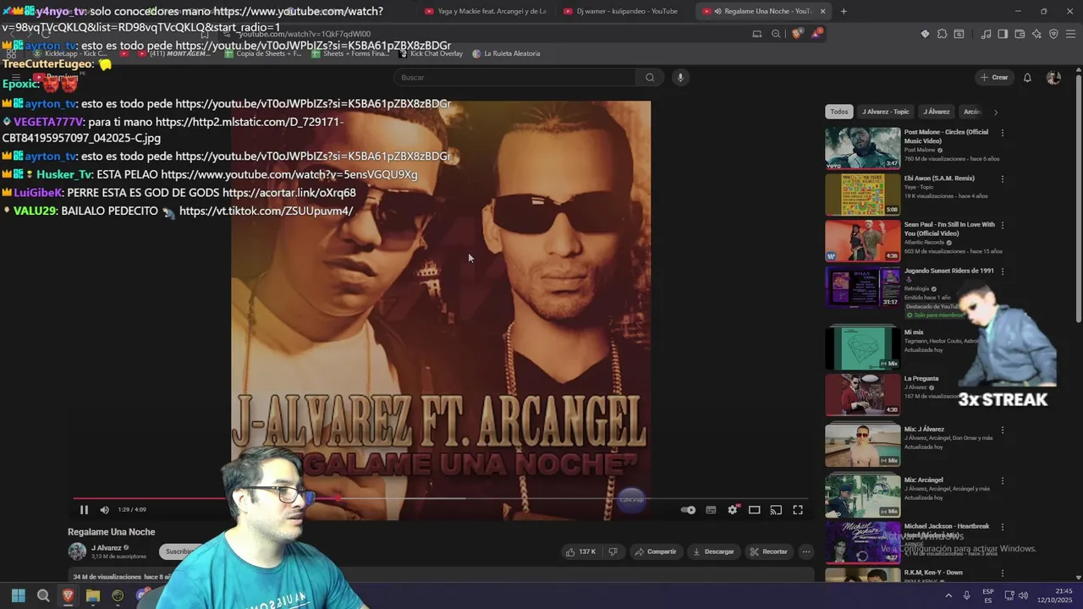
Task: Cast the video to a device
Action: coord(776,510)
